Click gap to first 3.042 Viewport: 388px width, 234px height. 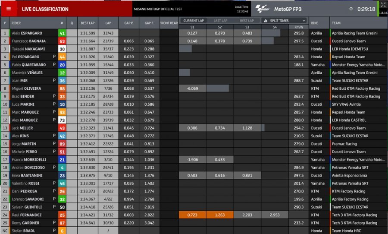pyautogui.click(x=149, y=223)
